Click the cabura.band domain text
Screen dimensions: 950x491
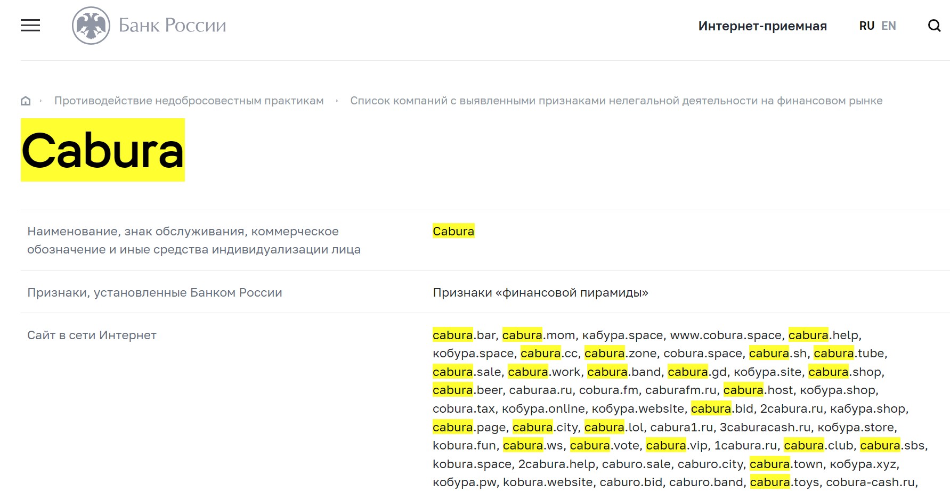[624, 372]
